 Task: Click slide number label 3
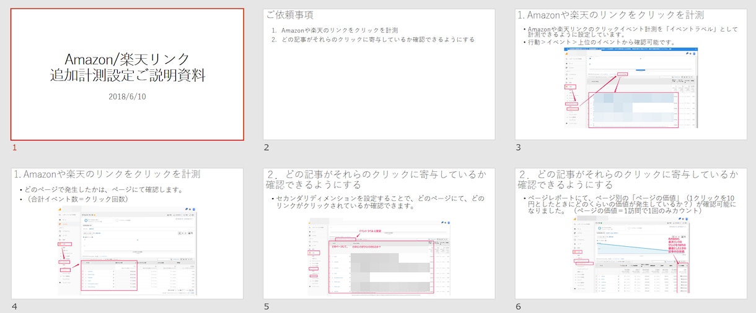tap(518, 147)
